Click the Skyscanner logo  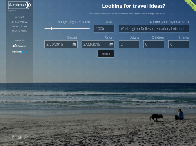(20, 46)
